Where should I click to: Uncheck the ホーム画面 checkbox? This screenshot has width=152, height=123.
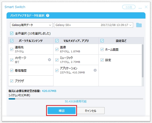tap(102, 49)
